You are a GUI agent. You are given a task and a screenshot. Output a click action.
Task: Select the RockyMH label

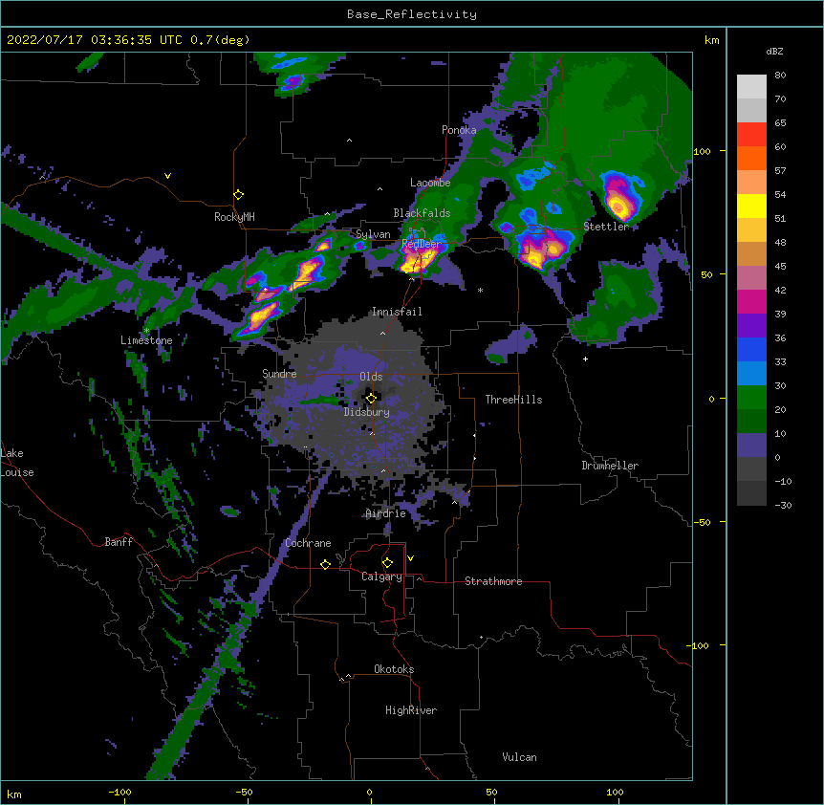click(234, 217)
